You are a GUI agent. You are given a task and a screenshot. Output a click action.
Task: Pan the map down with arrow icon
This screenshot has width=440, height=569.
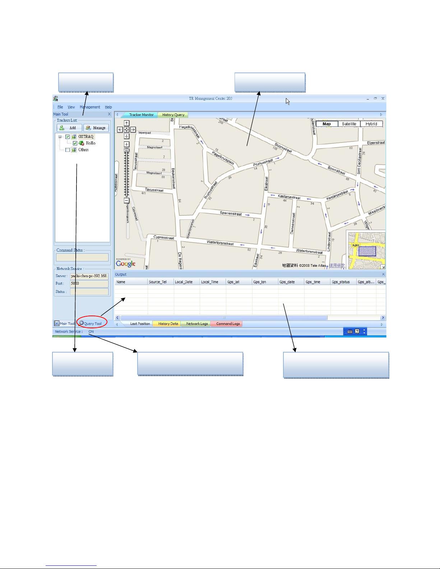(x=126, y=136)
